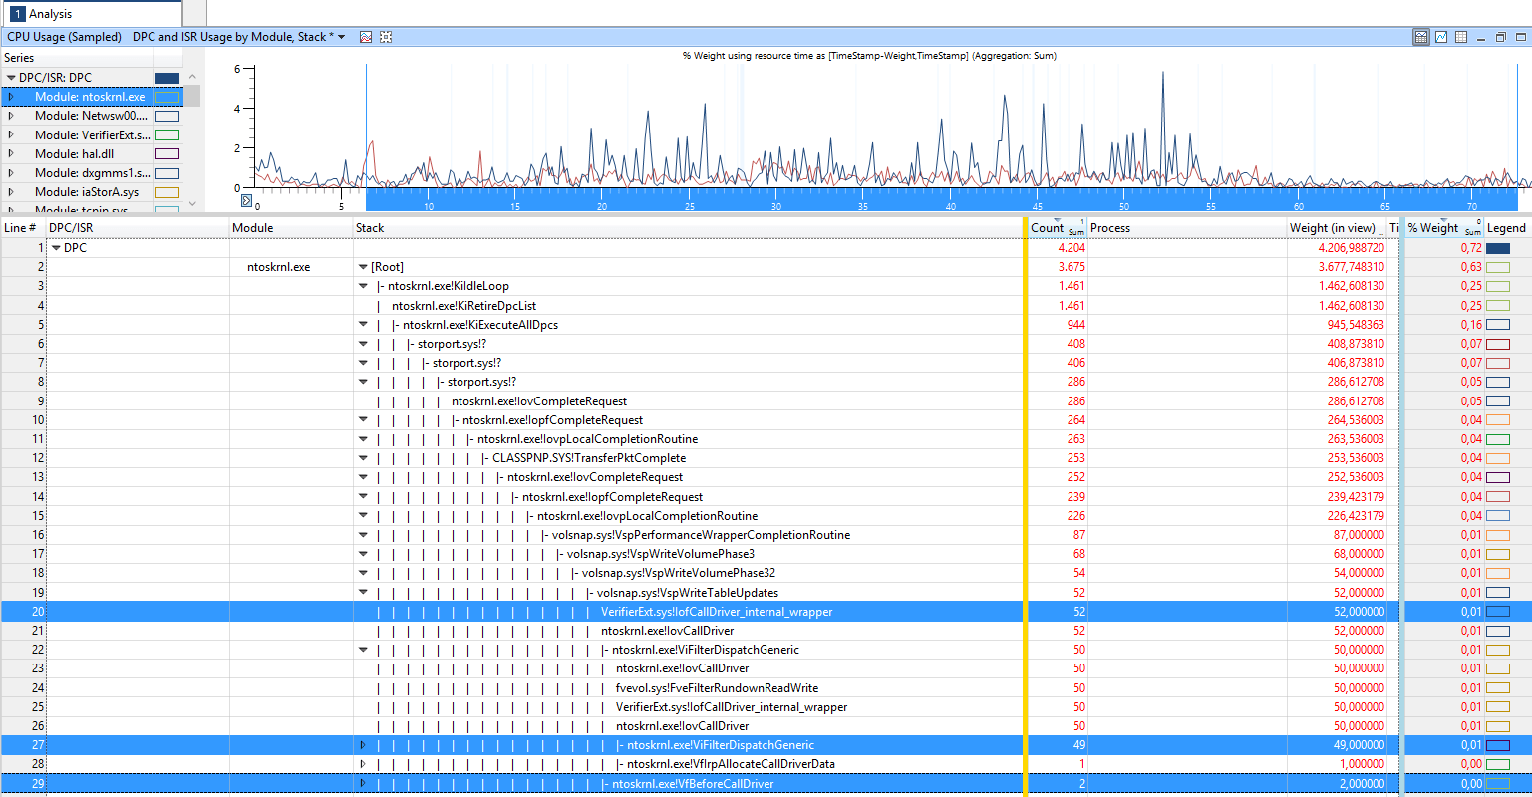Select volsnap.sys!VspWriteTableUpdates row
1532x797 pixels.
pyautogui.click(x=688, y=593)
